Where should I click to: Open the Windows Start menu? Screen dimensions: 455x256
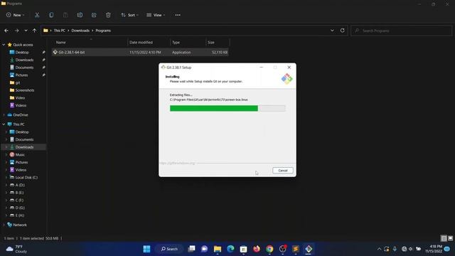(147, 249)
